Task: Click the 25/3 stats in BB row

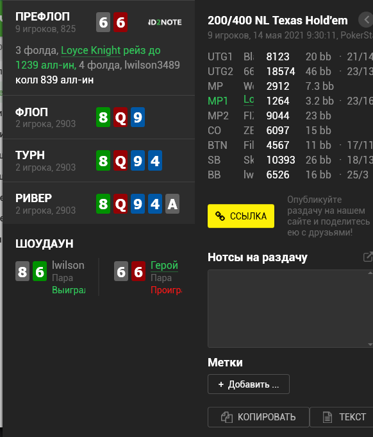Action: (358, 175)
